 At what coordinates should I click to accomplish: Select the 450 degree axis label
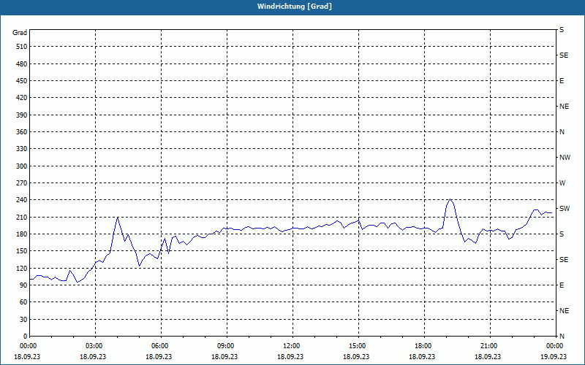click(22, 81)
